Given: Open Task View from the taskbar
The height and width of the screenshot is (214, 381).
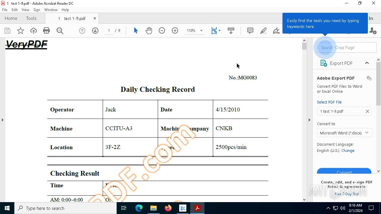Looking at the screenshot, I should tap(124, 208).
